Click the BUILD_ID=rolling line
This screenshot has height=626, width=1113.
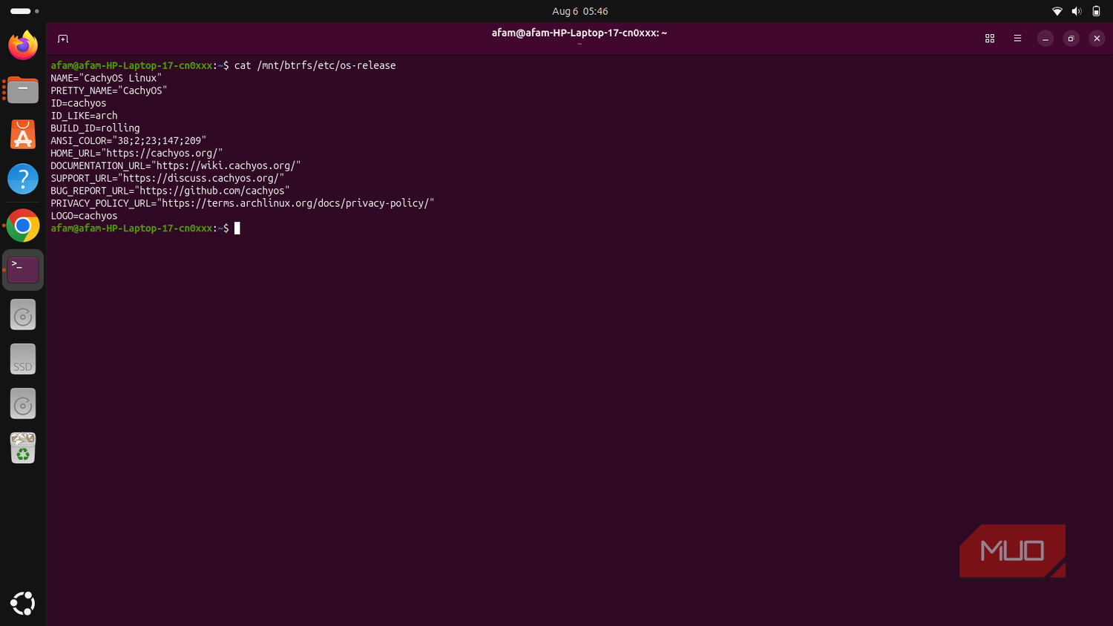[95, 128]
